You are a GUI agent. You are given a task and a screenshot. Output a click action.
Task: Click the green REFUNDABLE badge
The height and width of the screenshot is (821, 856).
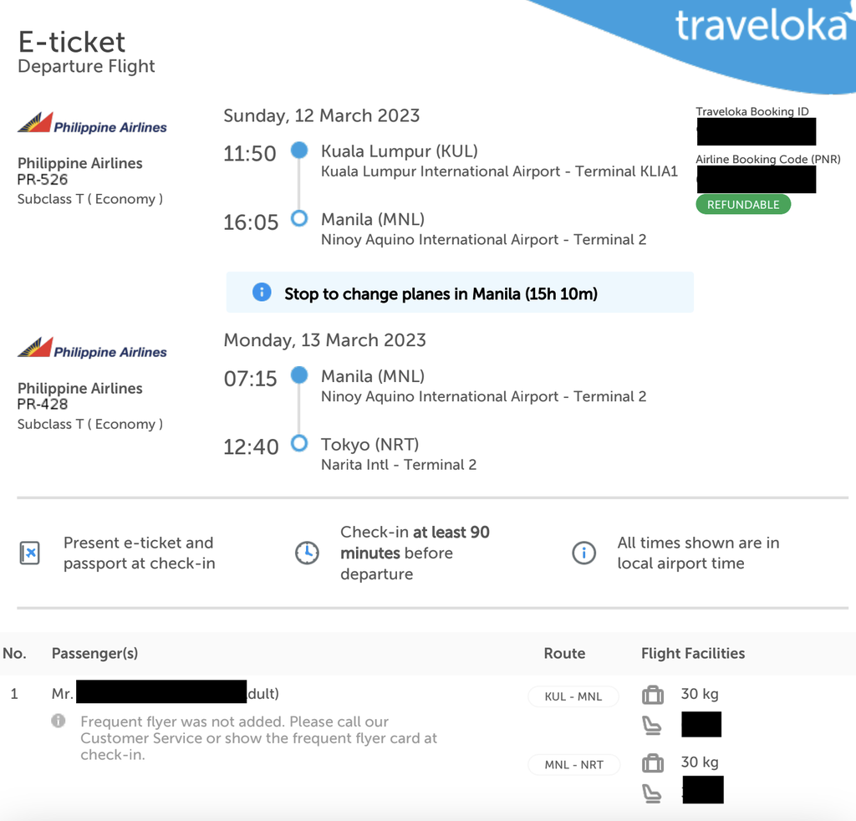click(x=743, y=205)
